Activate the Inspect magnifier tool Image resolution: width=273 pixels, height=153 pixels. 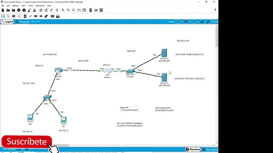[x=8, y=16]
